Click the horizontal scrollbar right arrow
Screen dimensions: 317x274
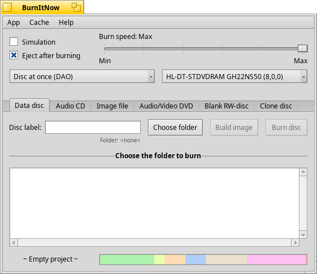coord(295,242)
